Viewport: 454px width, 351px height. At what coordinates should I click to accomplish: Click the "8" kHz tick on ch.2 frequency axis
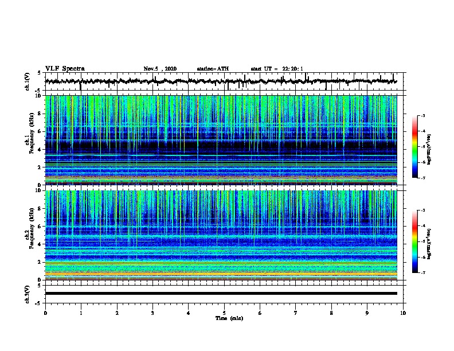pyautogui.click(x=40, y=209)
